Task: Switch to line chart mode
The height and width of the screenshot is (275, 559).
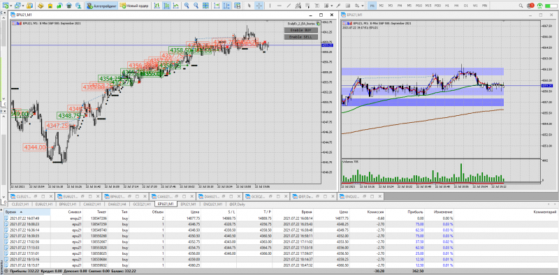Action: pos(176,6)
